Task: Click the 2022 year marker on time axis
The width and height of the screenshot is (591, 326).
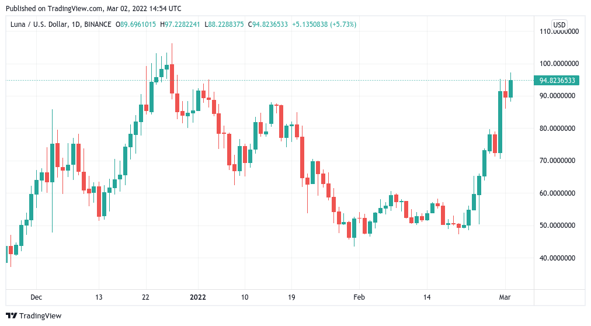Action: (198, 297)
